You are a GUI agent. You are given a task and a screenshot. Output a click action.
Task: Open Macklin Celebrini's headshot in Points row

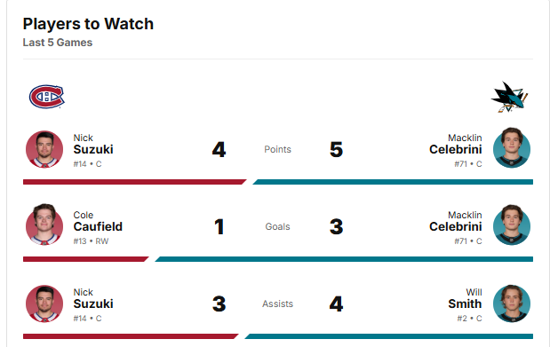pyautogui.click(x=512, y=148)
